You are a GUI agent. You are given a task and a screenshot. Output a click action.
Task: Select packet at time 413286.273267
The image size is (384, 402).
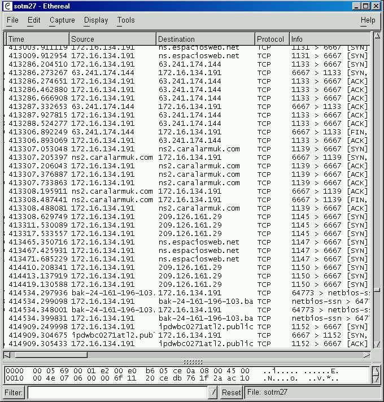(x=187, y=73)
